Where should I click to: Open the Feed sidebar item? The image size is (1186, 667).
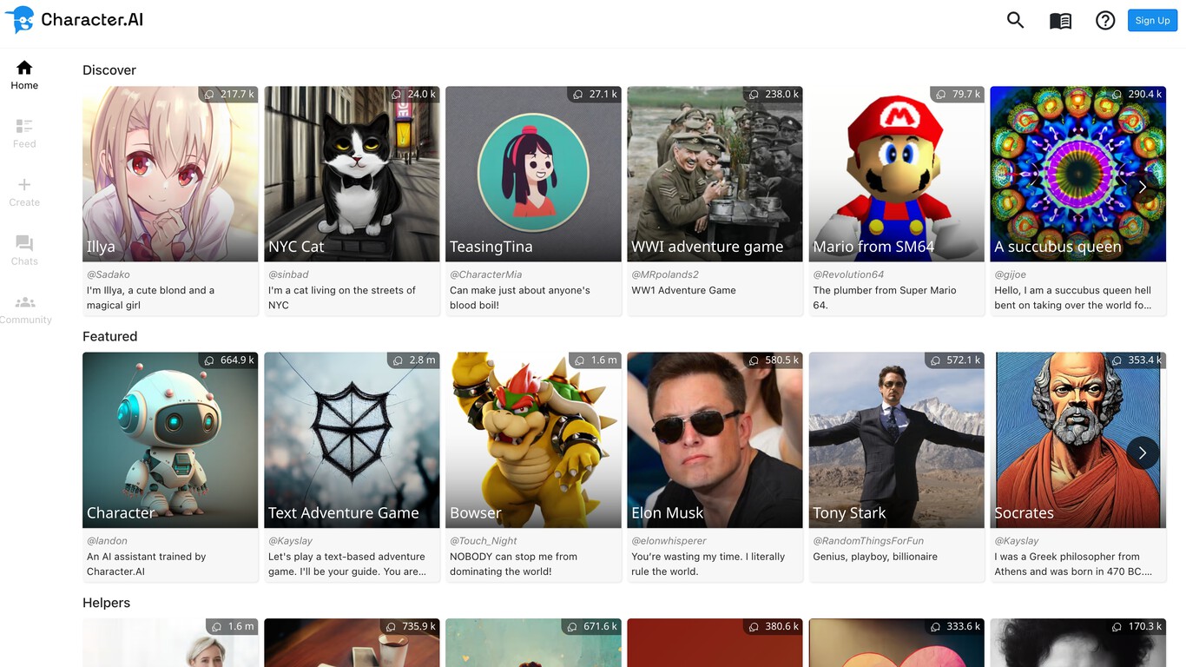[x=24, y=133]
